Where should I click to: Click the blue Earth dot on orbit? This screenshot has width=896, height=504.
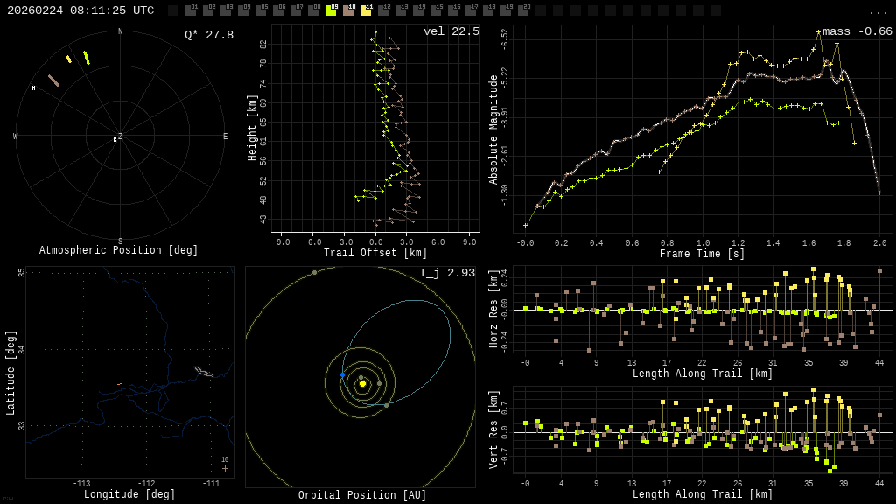(x=342, y=374)
